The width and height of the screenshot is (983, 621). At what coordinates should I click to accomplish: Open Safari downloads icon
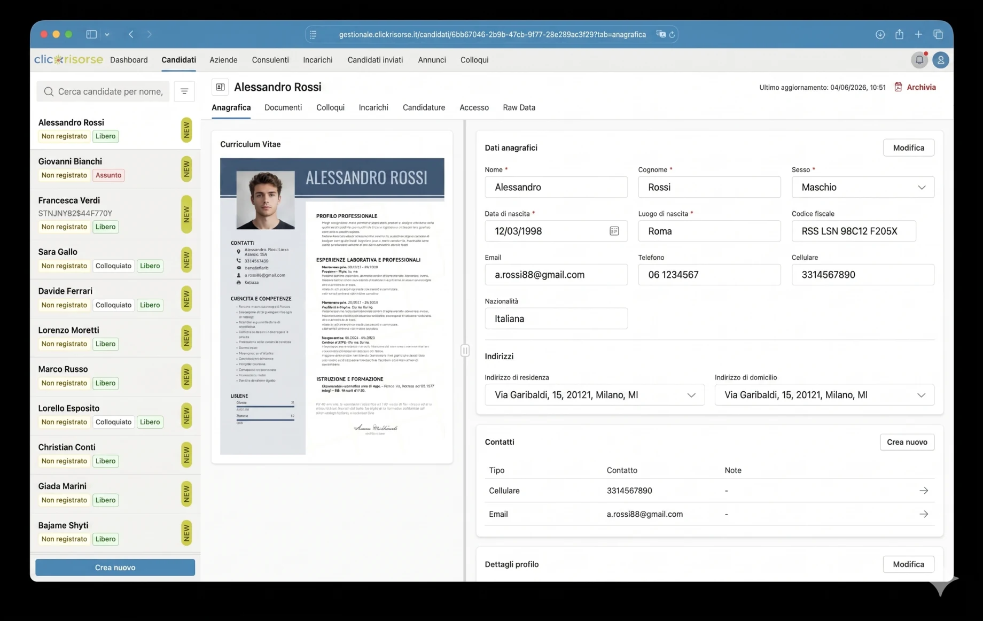pos(880,34)
